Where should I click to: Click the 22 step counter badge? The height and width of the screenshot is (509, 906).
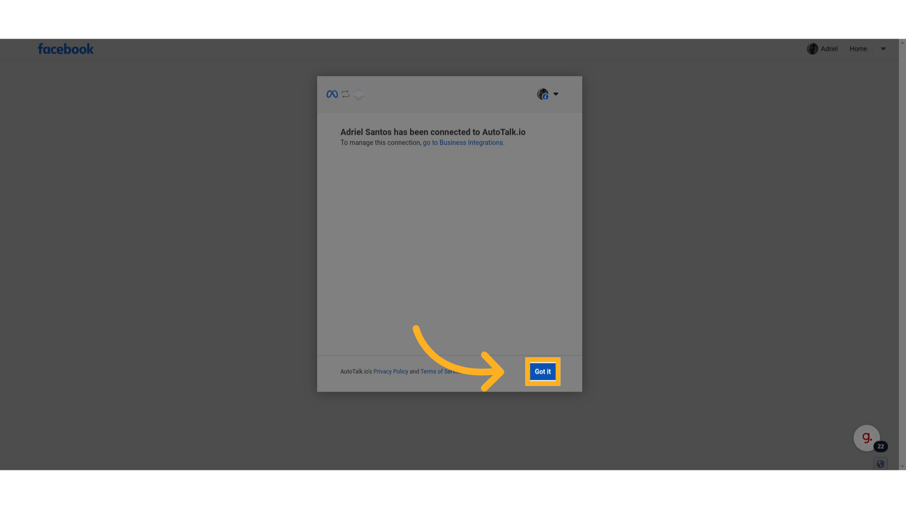(881, 447)
